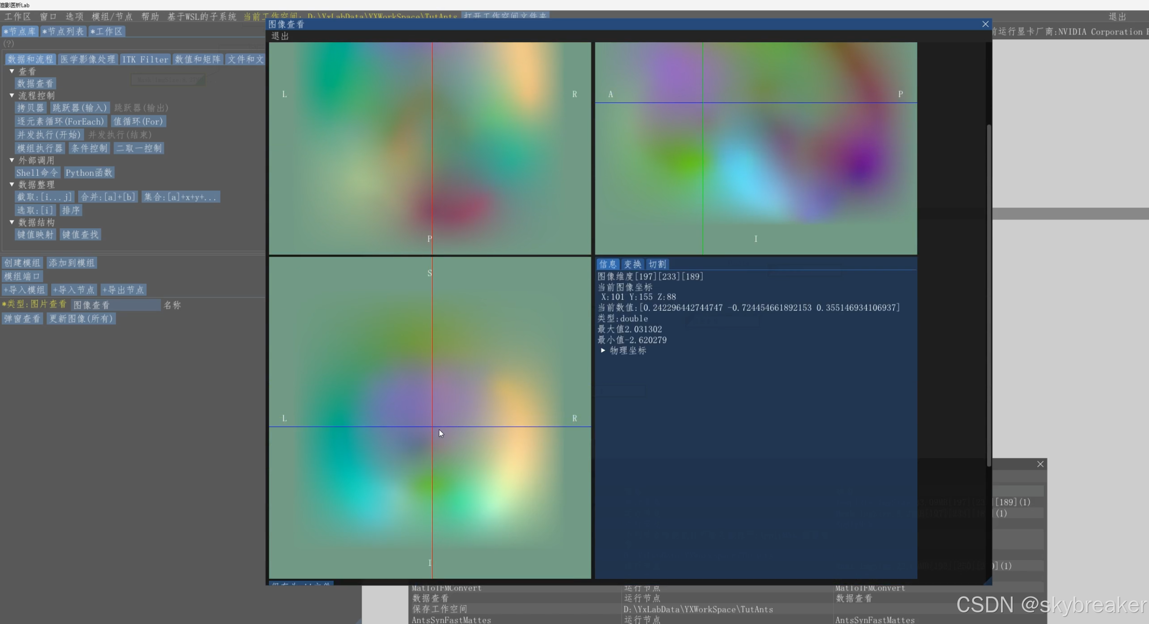The image size is (1149, 624).
Task: Edit the 图像查看 name field
Action: pos(115,305)
